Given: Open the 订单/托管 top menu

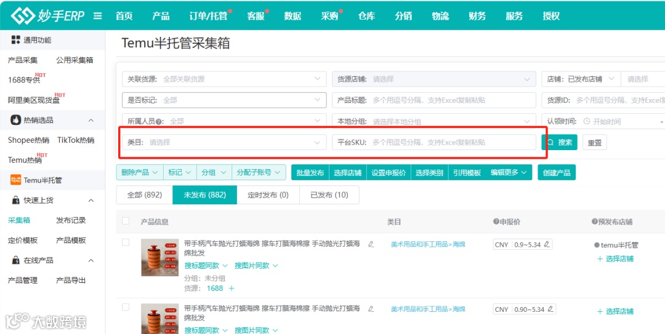Looking at the screenshot, I should (208, 16).
